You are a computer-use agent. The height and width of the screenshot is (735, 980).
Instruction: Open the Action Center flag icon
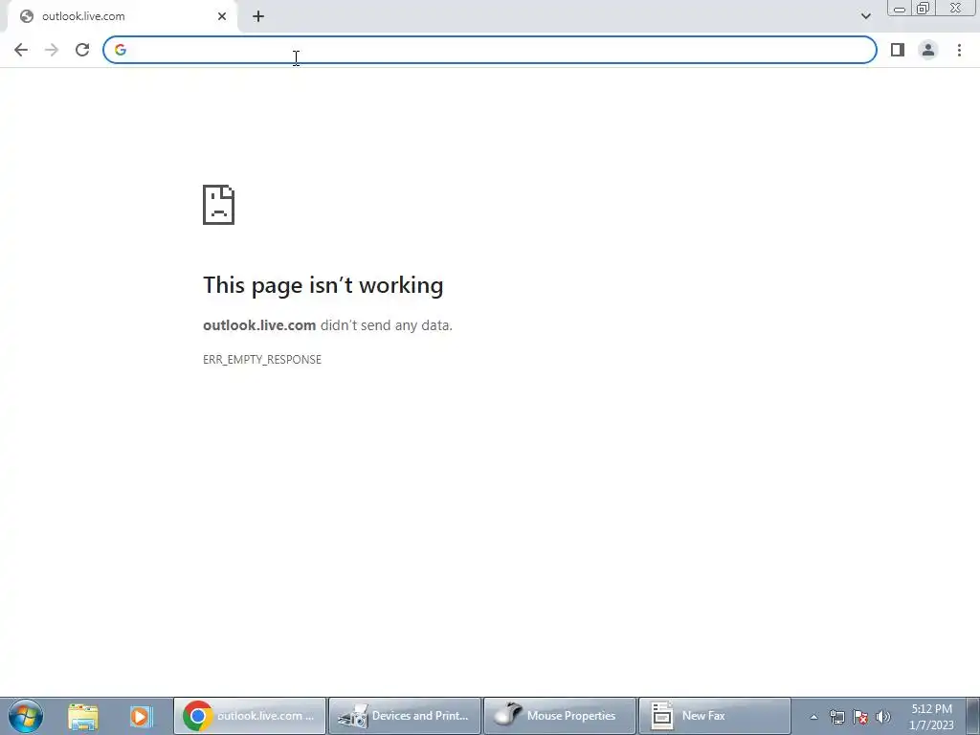860,717
